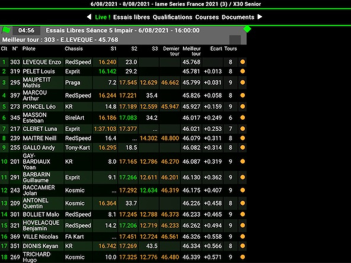Click the orange status dot for PONCEL Léo

[x=242, y=107]
